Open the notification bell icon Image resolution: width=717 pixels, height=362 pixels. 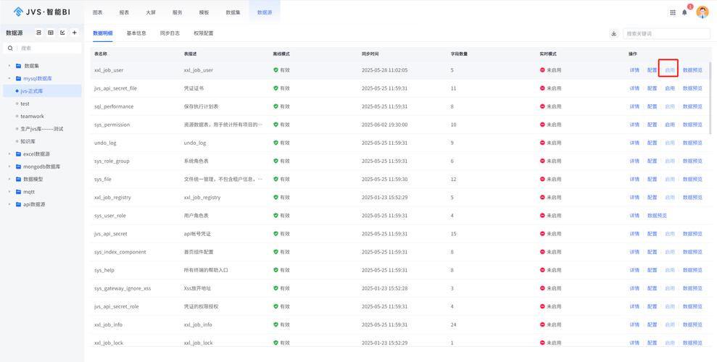(x=684, y=12)
